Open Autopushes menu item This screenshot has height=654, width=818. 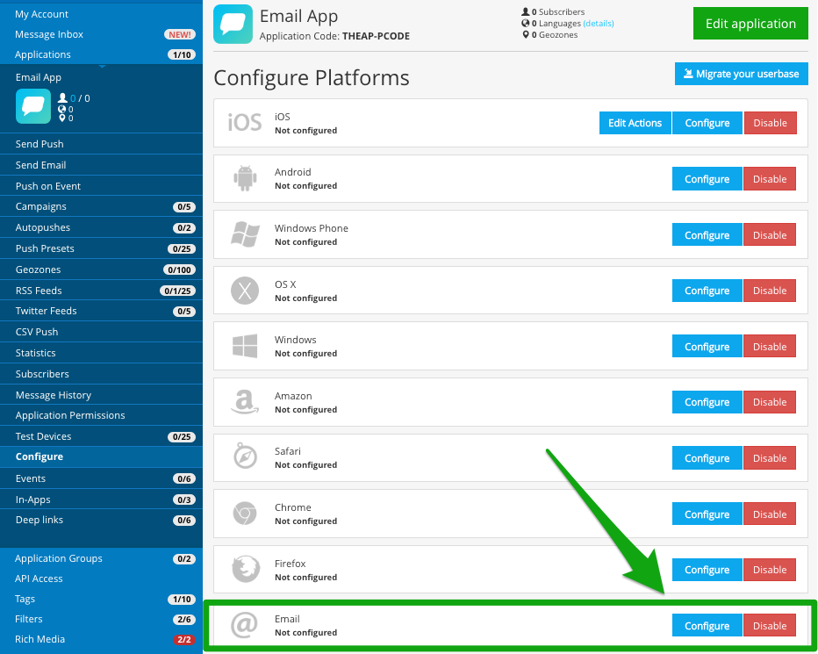[101, 227]
